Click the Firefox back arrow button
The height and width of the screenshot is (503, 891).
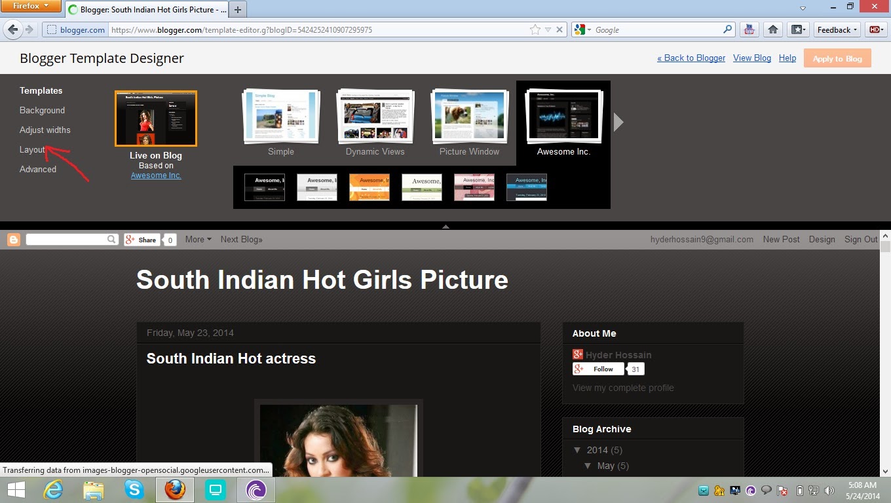(x=13, y=29)
